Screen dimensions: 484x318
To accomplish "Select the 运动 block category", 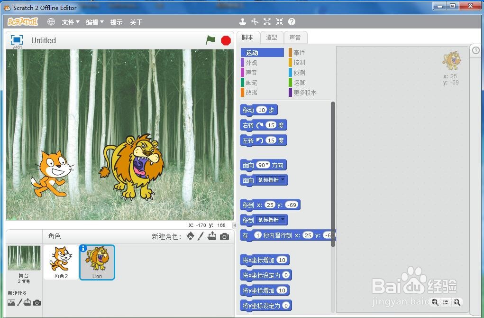I will click(x=262, y=53).
